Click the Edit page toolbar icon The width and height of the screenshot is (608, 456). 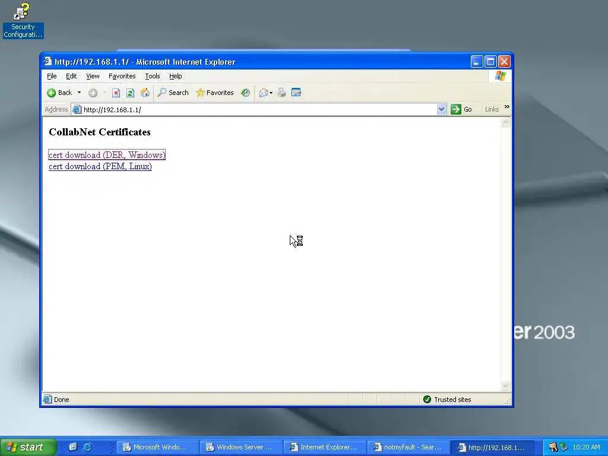tap(296, 93)
